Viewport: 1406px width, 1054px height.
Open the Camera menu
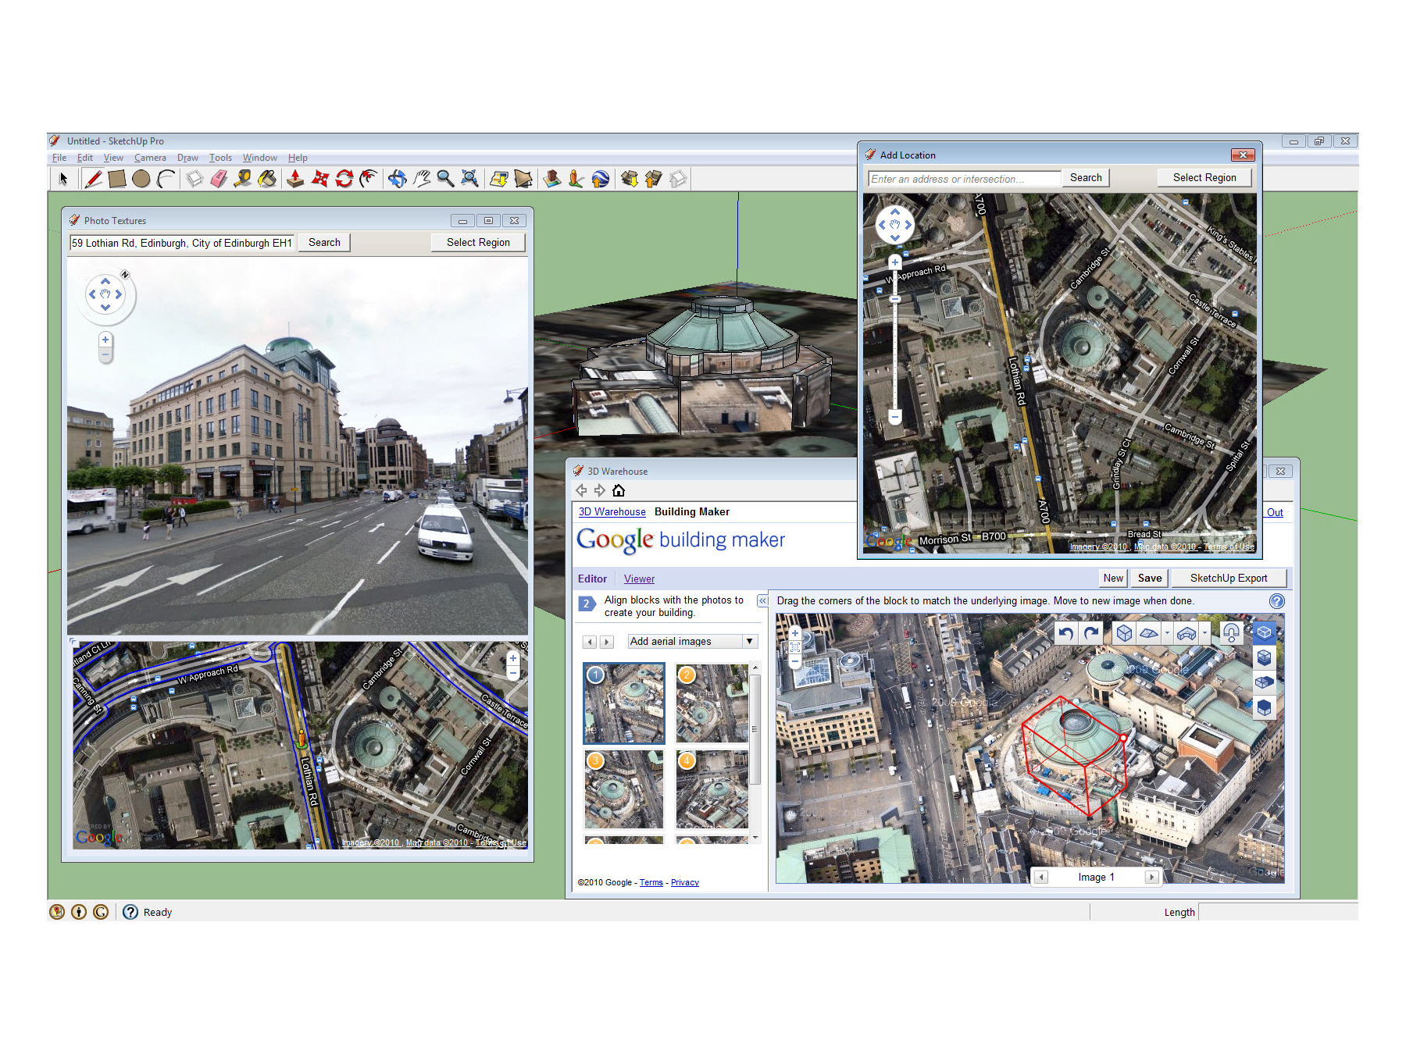coord(150,158)
